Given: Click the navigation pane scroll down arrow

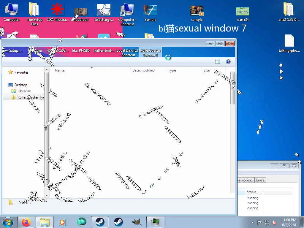Looking at the screenshot, I should click(x=46, y=195).
